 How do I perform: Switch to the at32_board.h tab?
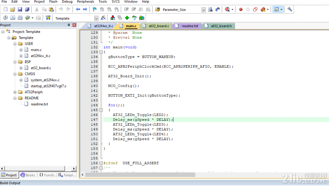pos(218,26)
